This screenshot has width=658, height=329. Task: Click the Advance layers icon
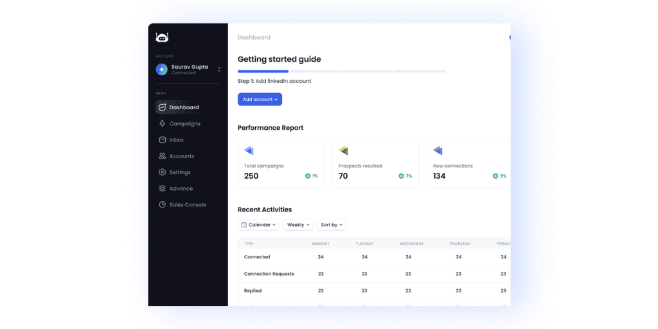(162, 188)
